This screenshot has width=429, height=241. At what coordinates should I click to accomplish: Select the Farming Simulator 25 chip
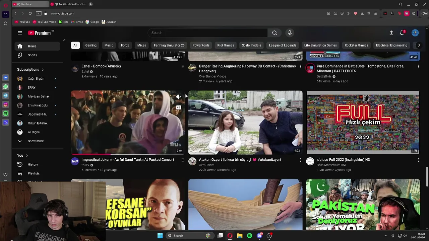tap(169, 46)
